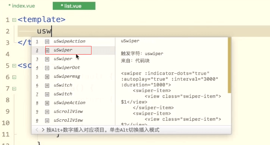Choose uSwiper suggestion numbered 3

pyautogui.click(x=73, y=59)
